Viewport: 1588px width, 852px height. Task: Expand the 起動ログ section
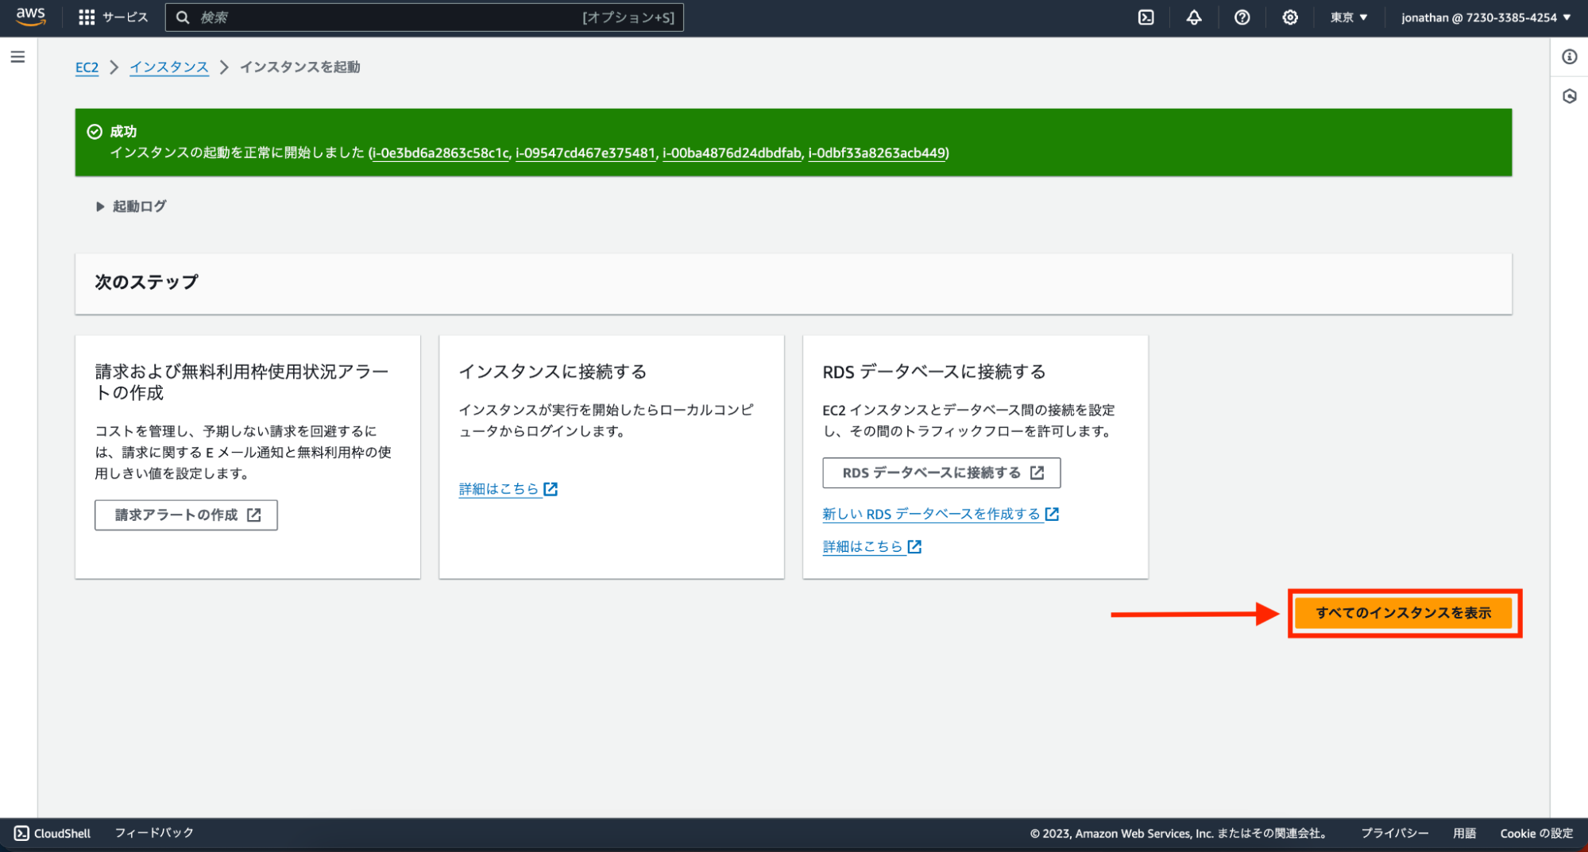point(131,206)
